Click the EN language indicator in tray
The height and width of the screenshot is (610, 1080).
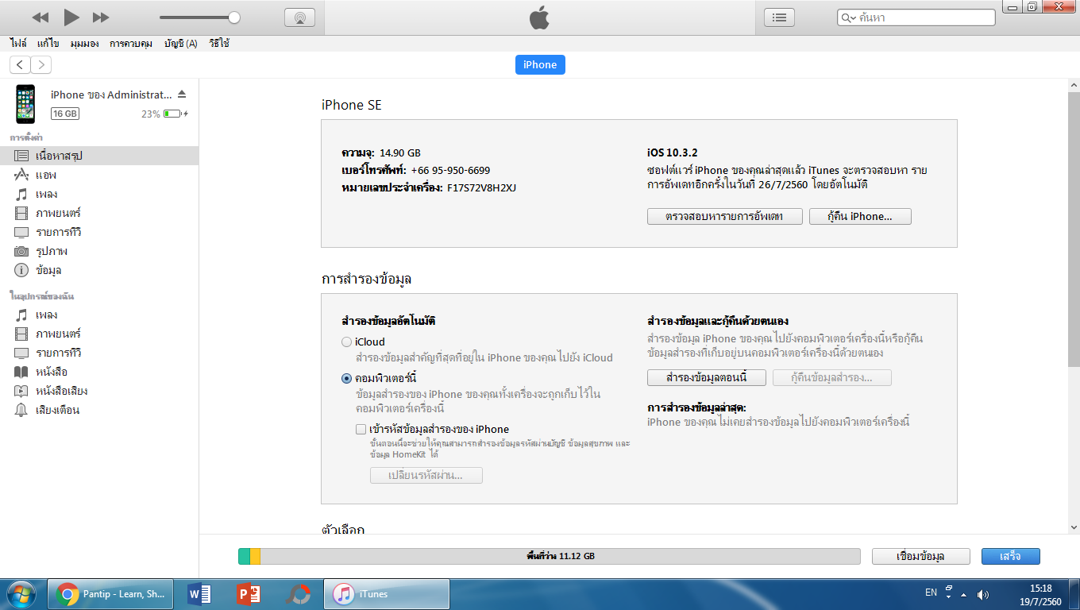(931, 593)
